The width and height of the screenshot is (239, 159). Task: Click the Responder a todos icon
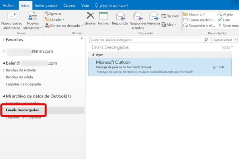coord(138,16)
